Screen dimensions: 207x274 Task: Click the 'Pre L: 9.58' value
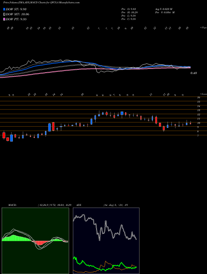[128, 16]
